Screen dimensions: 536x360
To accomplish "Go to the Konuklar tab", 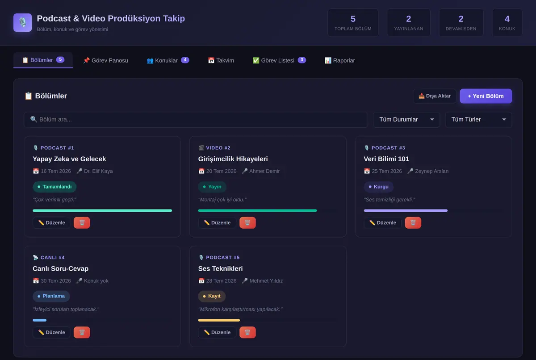I will pyautogui.click(x=167, y=60).
